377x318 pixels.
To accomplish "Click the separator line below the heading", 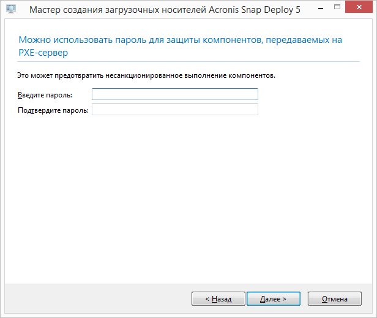I will pyautogui.click(x=188, y=62).
